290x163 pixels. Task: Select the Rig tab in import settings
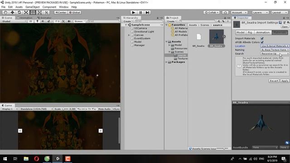250,32
